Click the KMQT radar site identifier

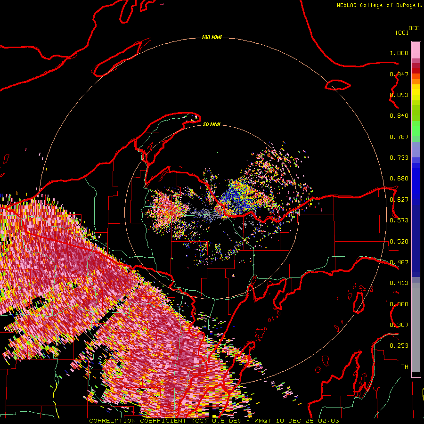pyautogui.click(x=262, y=421)
